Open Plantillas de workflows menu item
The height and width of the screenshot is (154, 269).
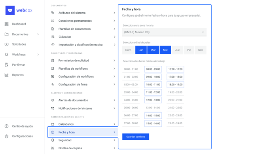click(x=83, y=68)
